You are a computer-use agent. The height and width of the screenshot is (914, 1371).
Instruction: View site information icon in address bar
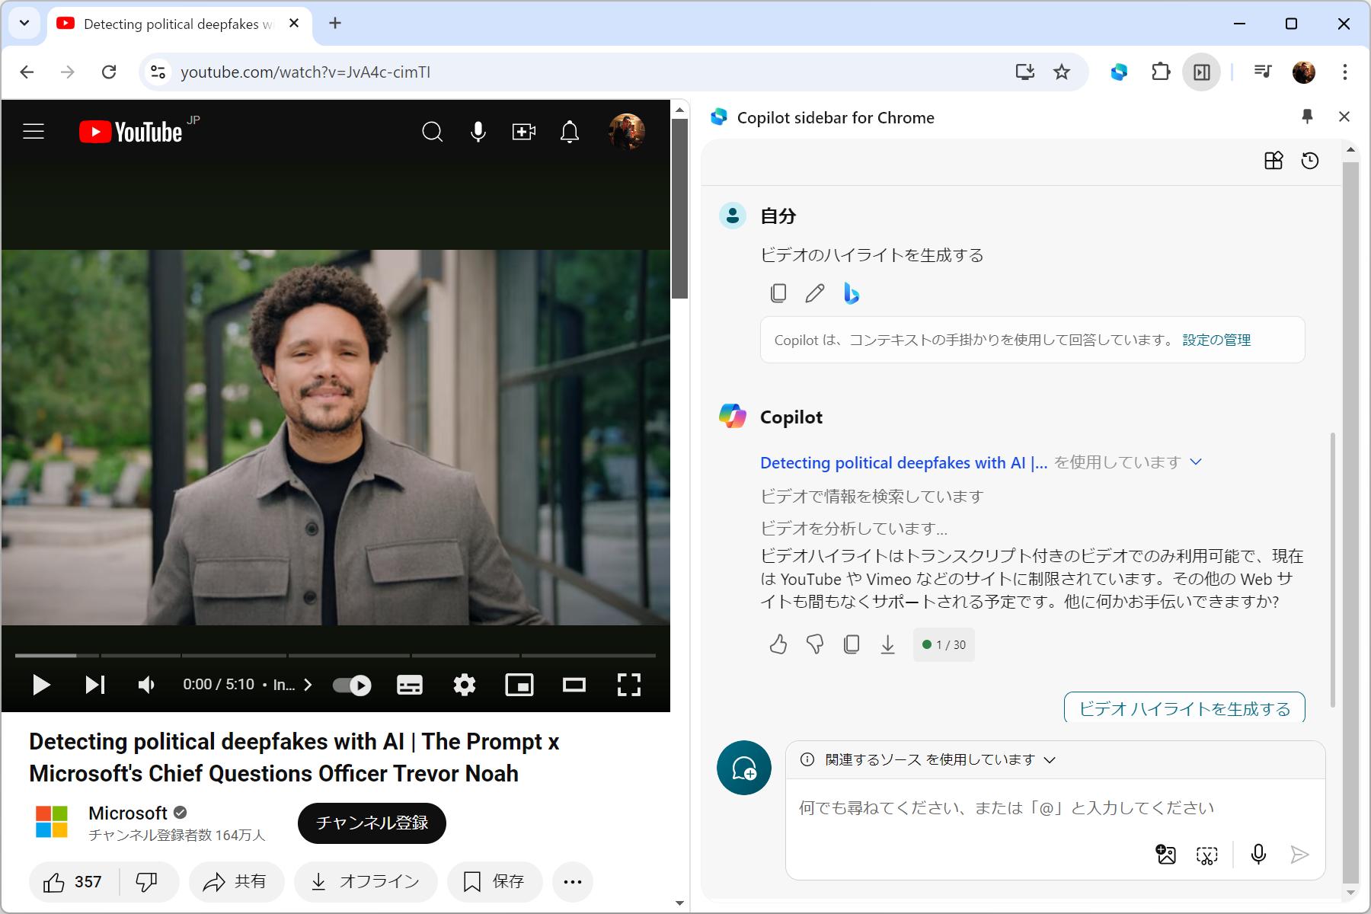point(158,72)
